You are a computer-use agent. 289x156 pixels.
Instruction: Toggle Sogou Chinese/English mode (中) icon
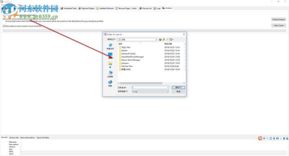click(264, 138)
